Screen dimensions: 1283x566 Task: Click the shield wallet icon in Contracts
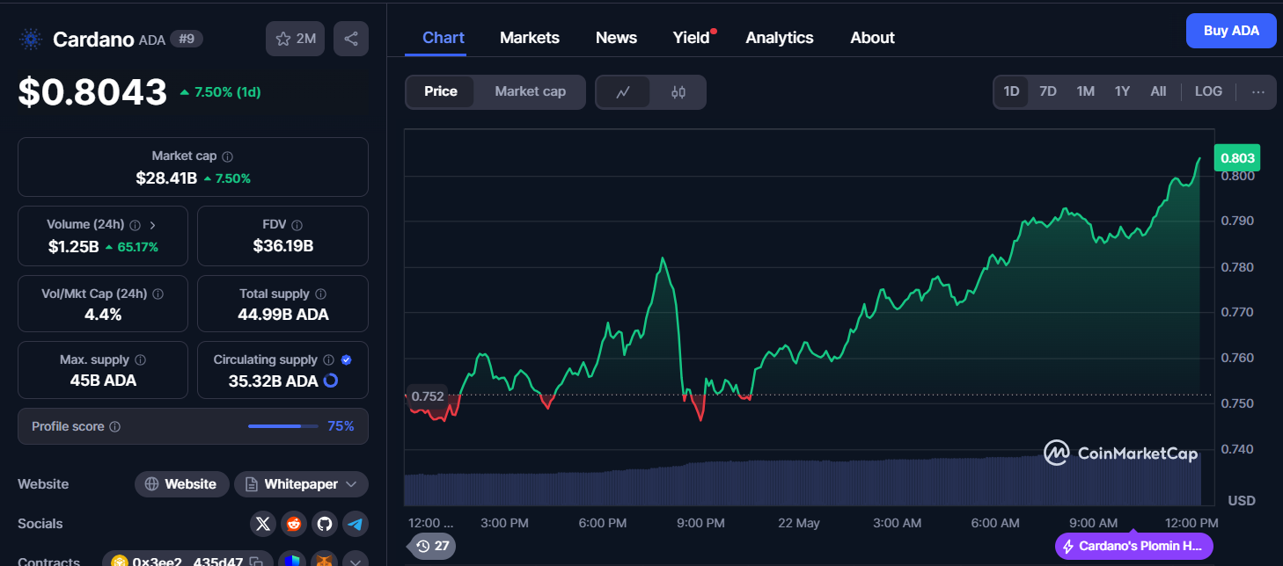point(292,561)
